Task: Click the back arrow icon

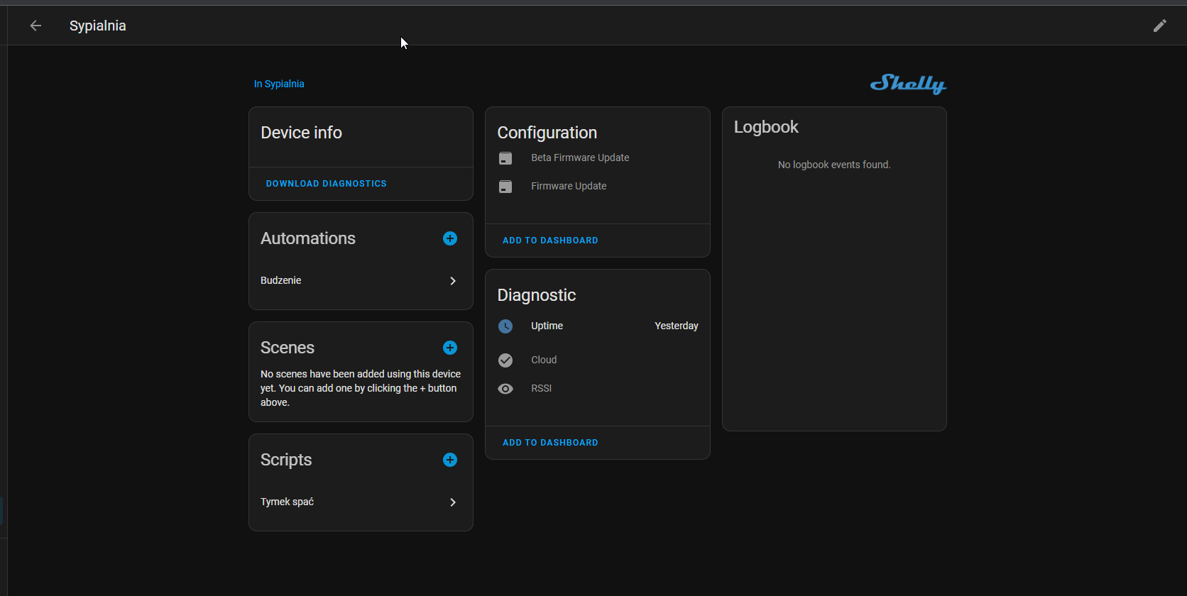Action: [35, 26]
